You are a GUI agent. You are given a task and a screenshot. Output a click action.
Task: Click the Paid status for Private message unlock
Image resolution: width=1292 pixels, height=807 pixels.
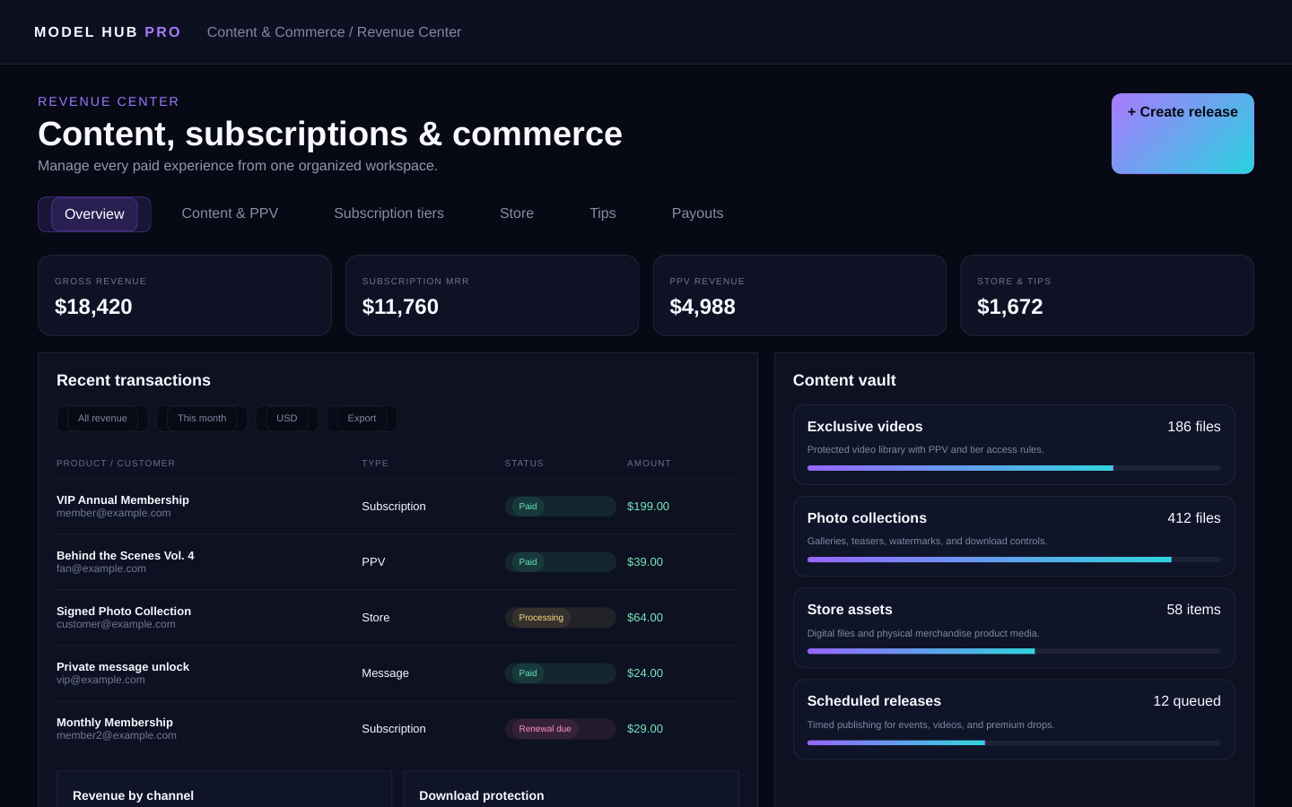pyautogui.click(x=560, y=673)
